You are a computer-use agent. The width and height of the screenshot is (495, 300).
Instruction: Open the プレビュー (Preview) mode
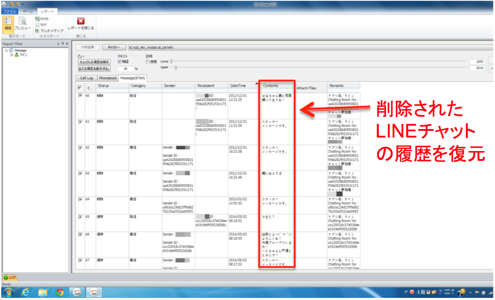pyautogui.click(x=22, y=24)
